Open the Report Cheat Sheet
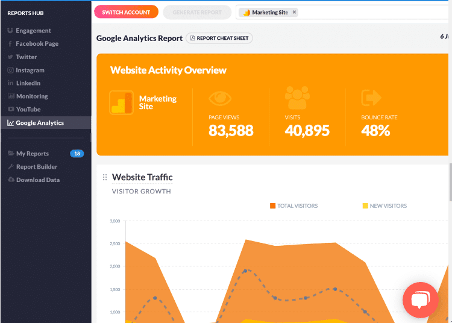The width and height of the screenshot is (452, 323). 219,38
